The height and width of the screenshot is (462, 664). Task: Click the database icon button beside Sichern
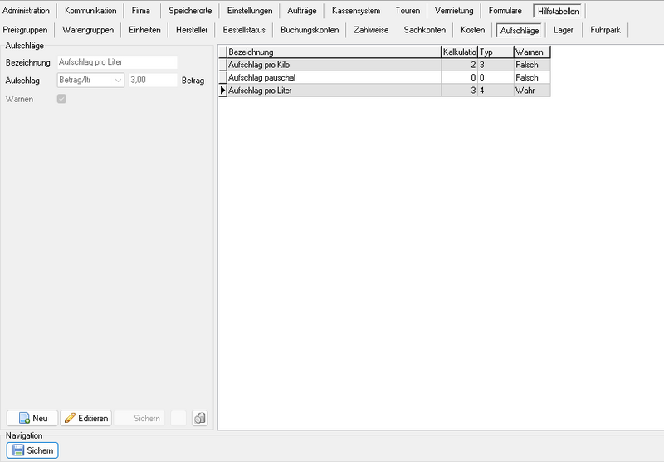tap(199, 418)
